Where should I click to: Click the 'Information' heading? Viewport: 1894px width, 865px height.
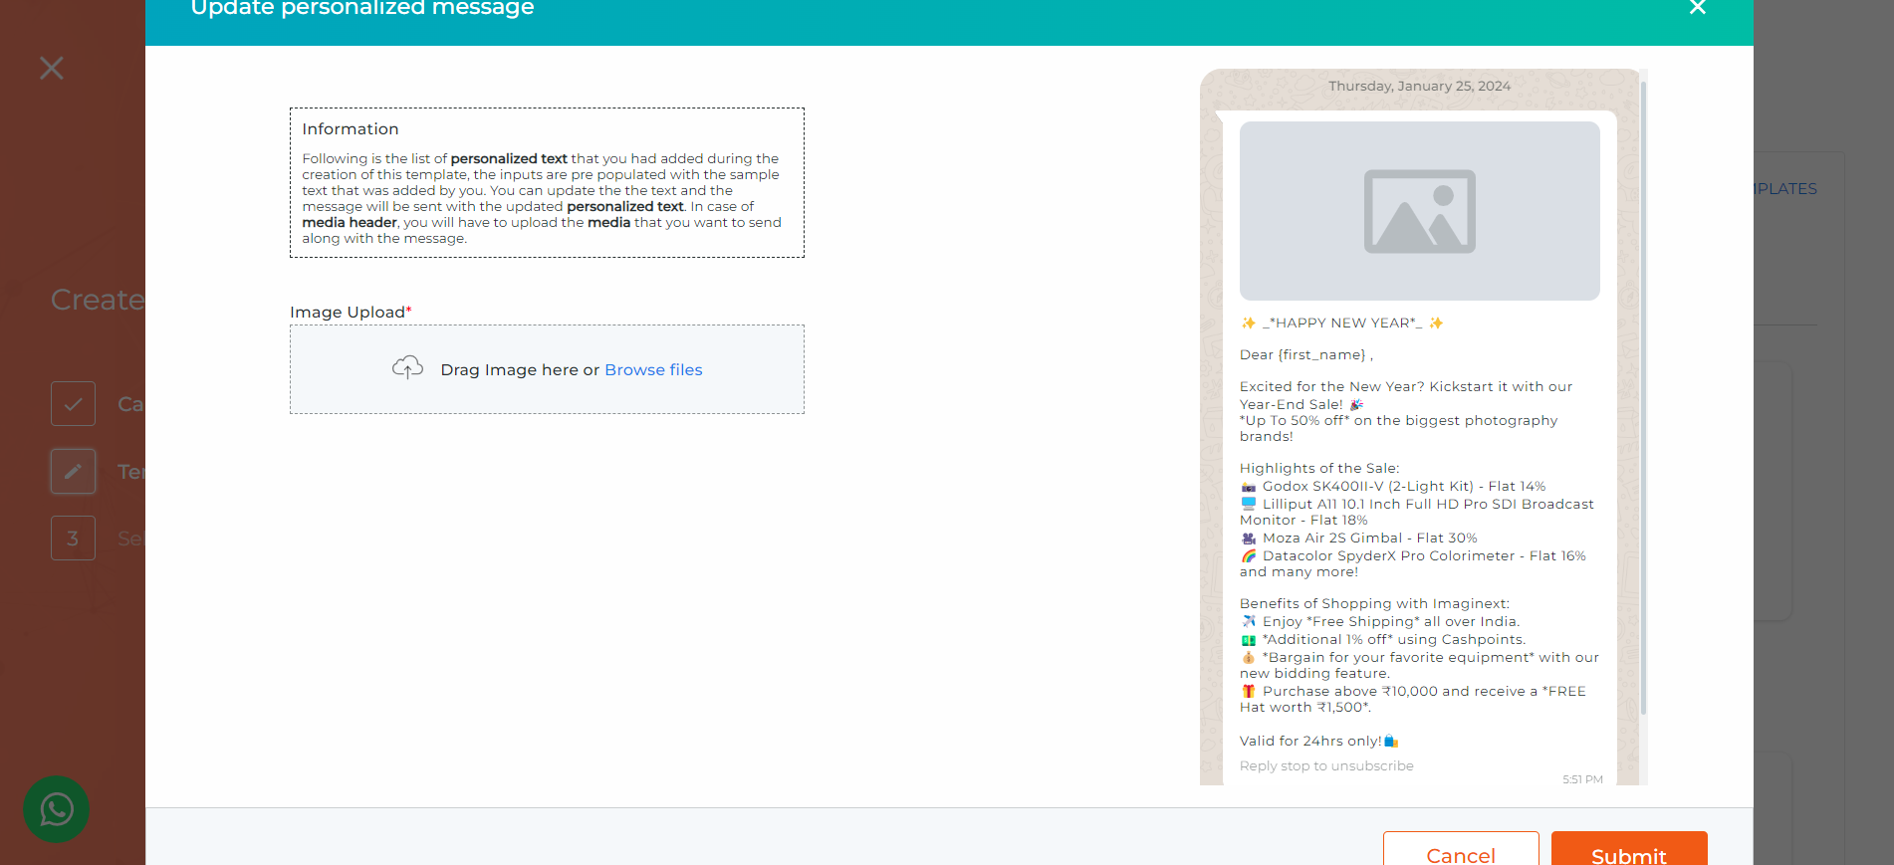(x=351, y=129)
